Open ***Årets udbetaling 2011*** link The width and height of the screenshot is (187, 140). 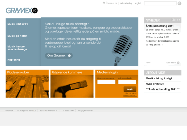click(163, 89)
